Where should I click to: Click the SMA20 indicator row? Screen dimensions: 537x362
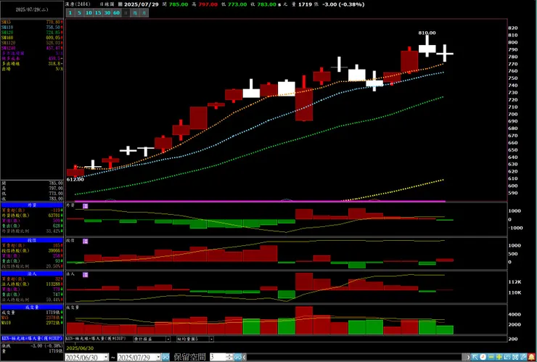32,32
